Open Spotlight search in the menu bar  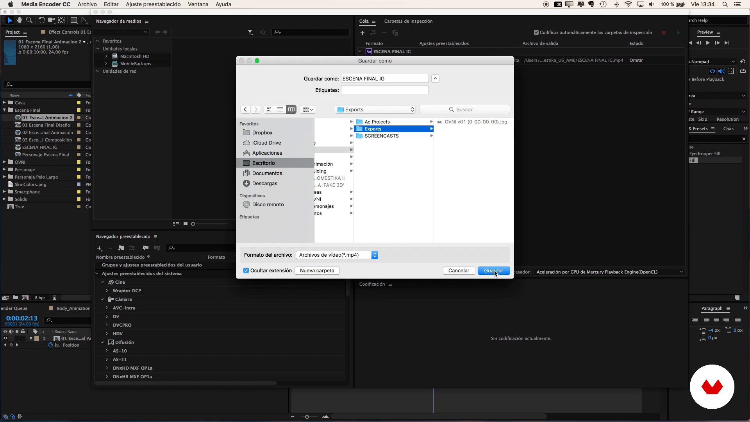click(725, 4)
